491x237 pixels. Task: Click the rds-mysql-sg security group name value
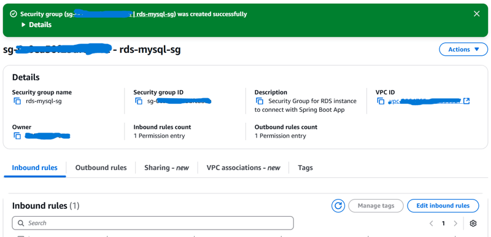coord(44,101)
